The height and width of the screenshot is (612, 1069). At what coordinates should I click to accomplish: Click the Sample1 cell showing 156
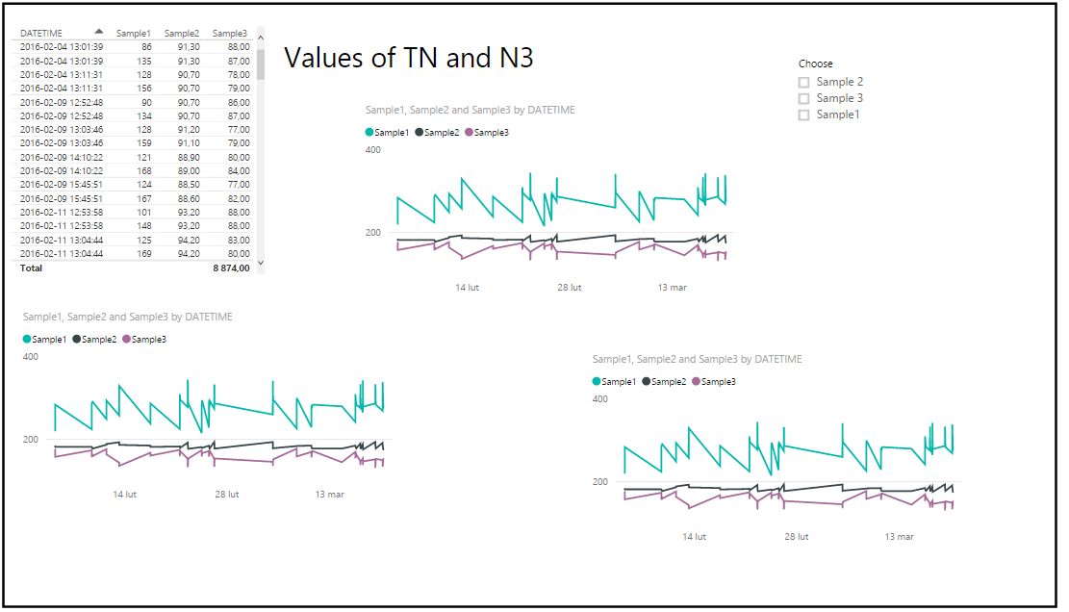(x=144, y=88)
